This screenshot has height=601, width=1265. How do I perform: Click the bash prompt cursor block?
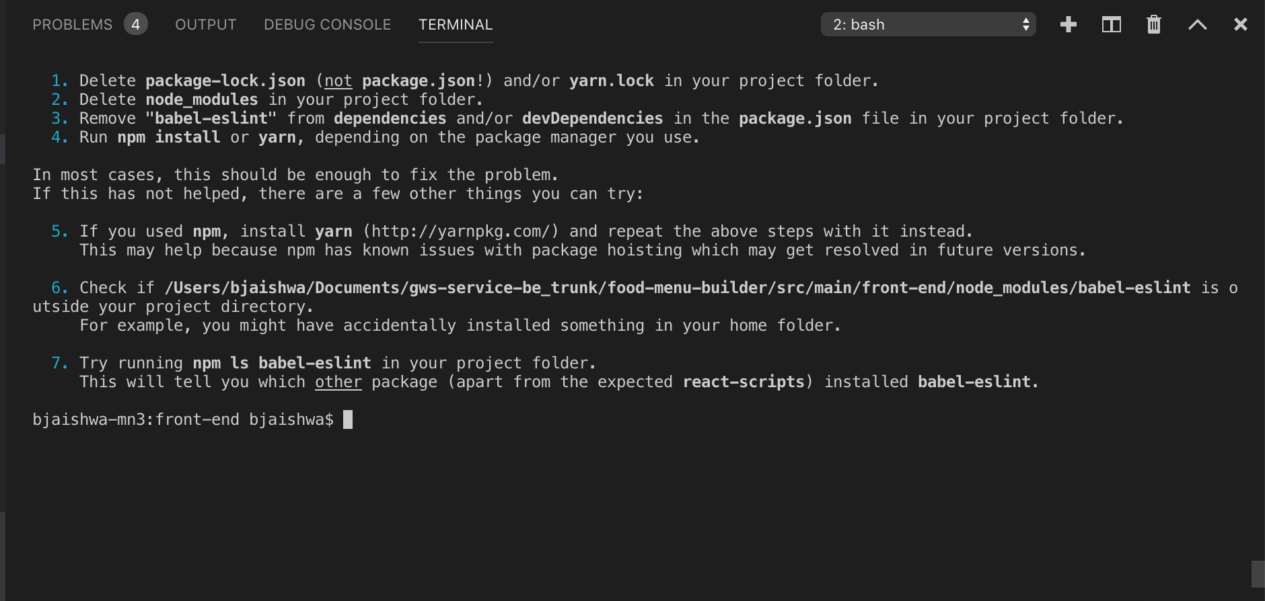(349, 419)
